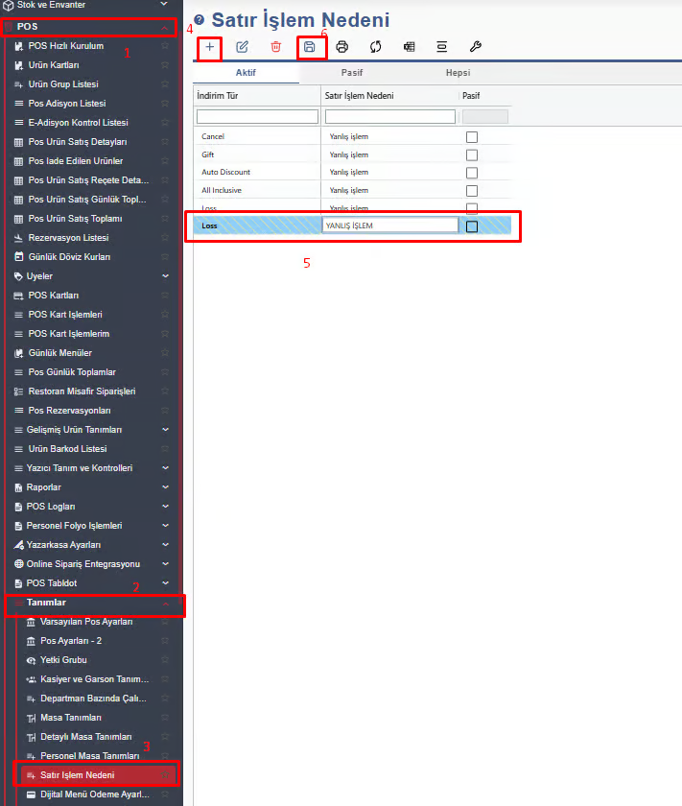Image resolution: width=682 pixels, height=806 pixels.
Task: Click the red trash delete icon
Action: (x=276, y=46)
